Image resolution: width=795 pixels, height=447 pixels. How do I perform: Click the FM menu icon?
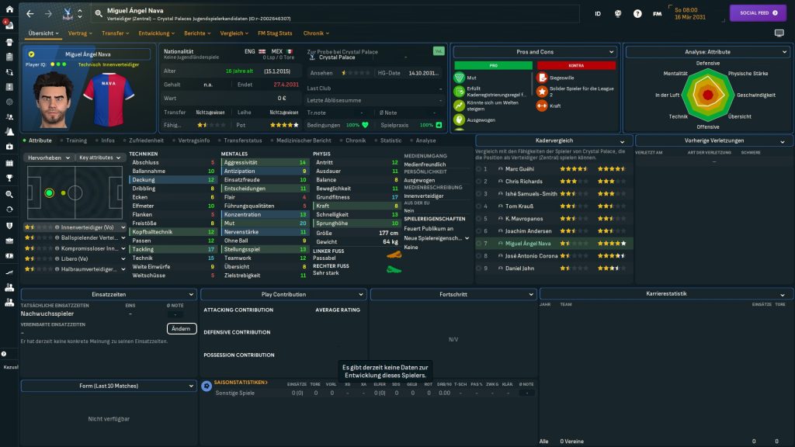coord(658,13)
